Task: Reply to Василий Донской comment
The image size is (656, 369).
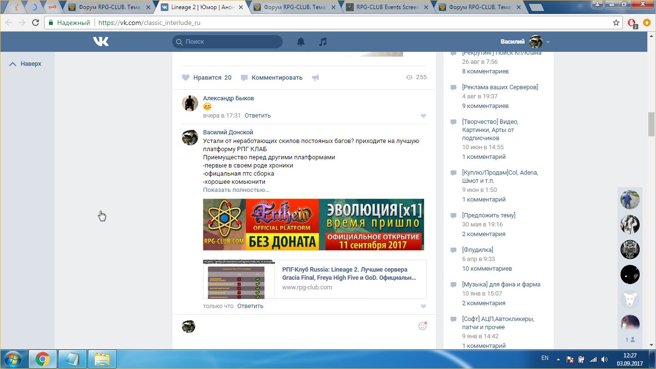Action: (x=250, y=306)
